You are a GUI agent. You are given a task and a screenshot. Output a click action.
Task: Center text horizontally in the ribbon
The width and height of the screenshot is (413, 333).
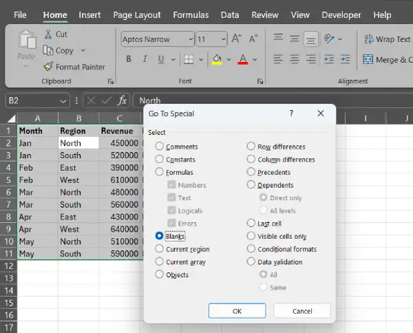295,59
